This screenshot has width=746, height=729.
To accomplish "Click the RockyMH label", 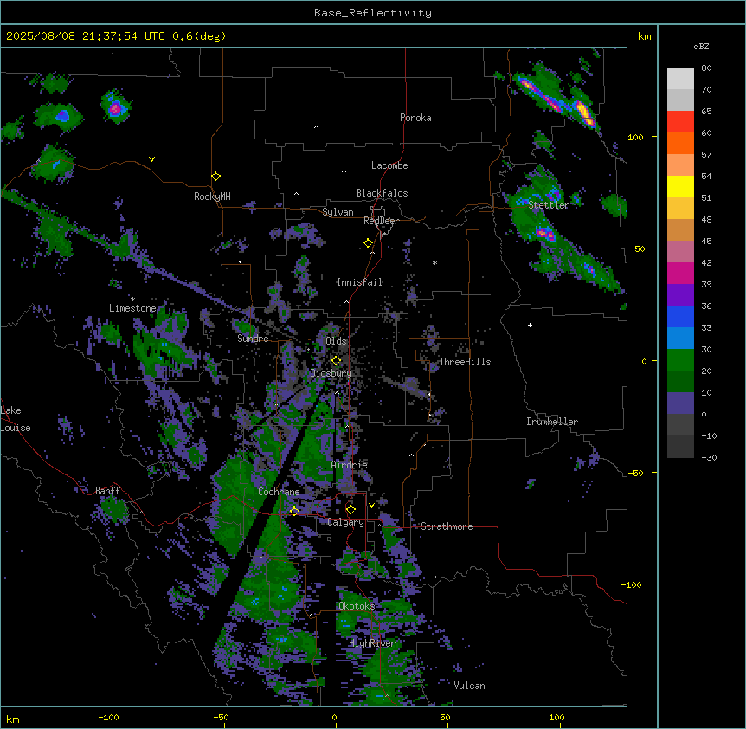I will [x=212, y=196].
